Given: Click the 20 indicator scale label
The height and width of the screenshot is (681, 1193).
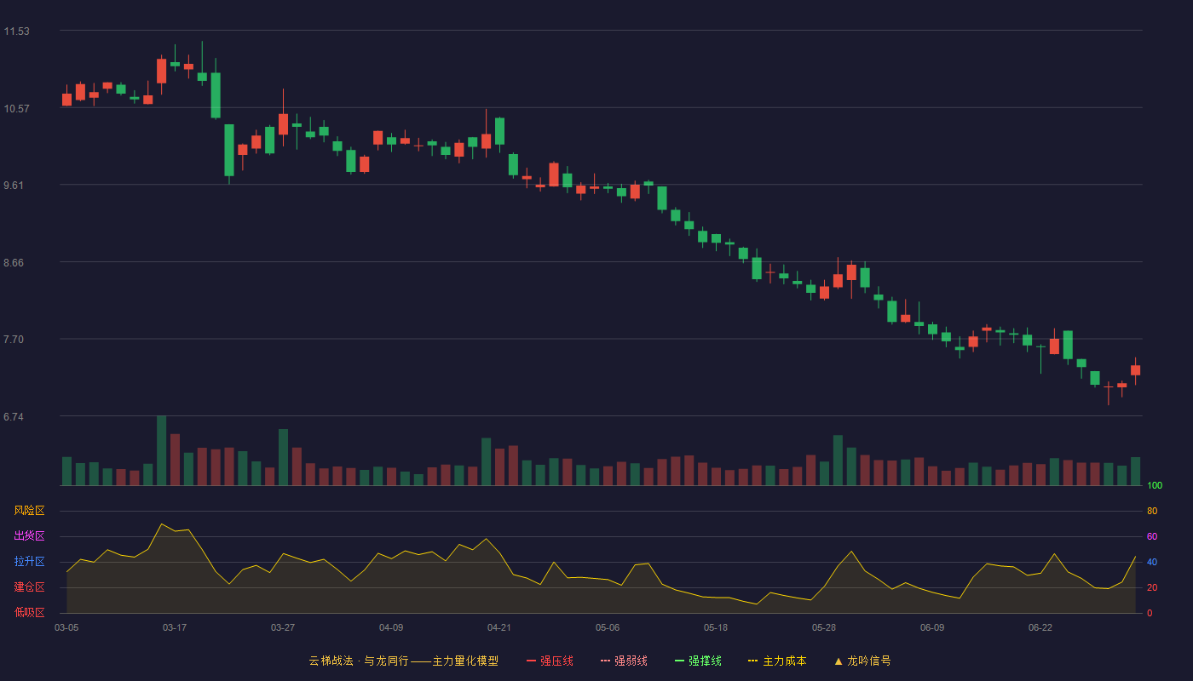Looking at the screenshot, I should click(1152, 588).
